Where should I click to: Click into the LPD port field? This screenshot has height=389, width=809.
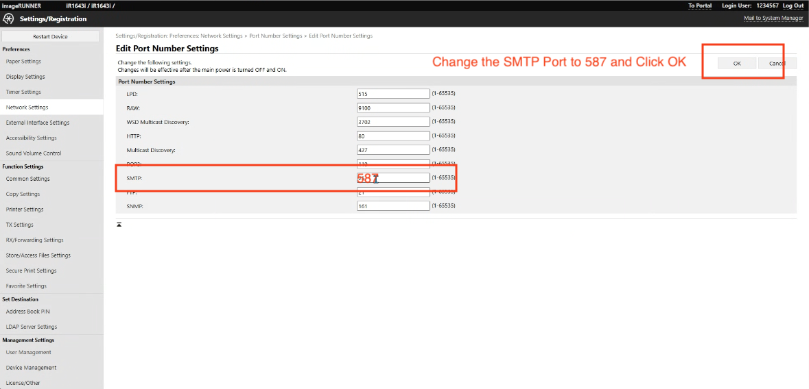(393, 93)
